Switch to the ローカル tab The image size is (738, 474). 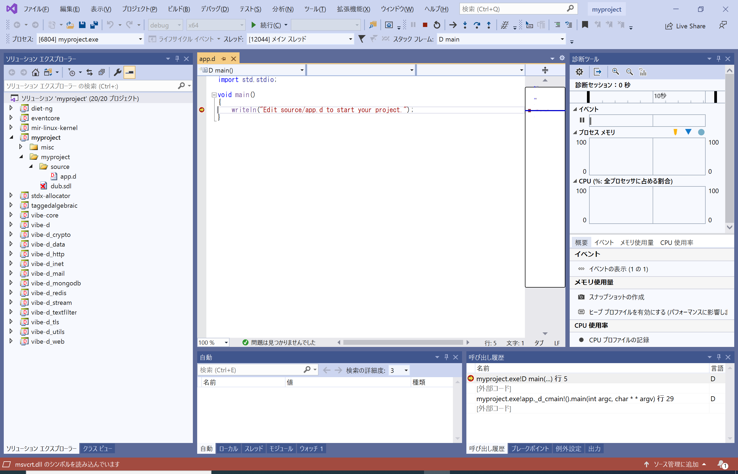(x=228, y=448)
